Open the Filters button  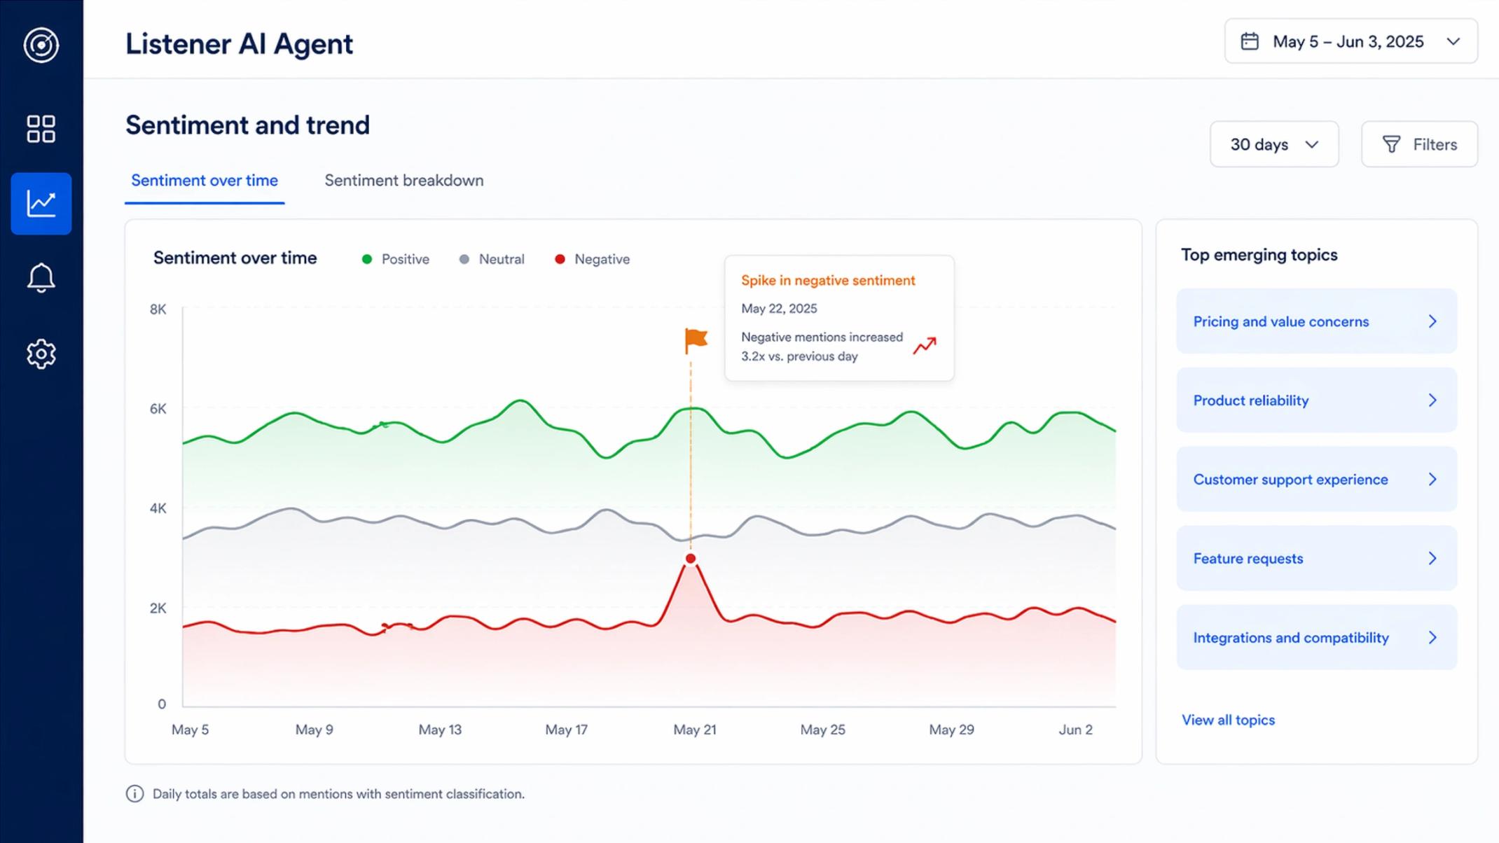(1419, 144)
